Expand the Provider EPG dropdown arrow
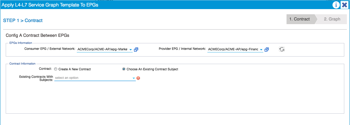This screenshot has height=125, width=350. pyautogui.click(x=261, y=50)
